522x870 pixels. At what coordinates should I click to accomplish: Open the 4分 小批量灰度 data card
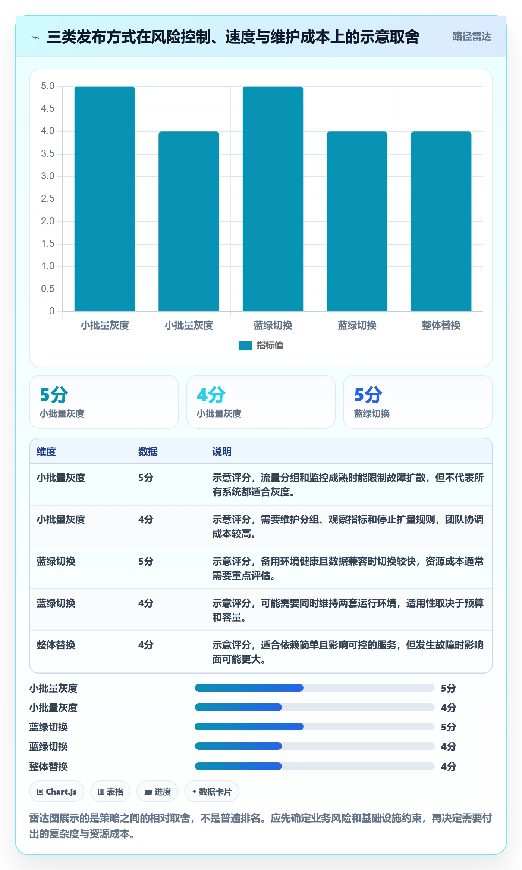coord(261,402)
